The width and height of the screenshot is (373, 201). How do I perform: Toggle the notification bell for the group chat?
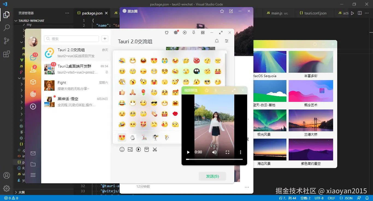click(x=217, y=41)
